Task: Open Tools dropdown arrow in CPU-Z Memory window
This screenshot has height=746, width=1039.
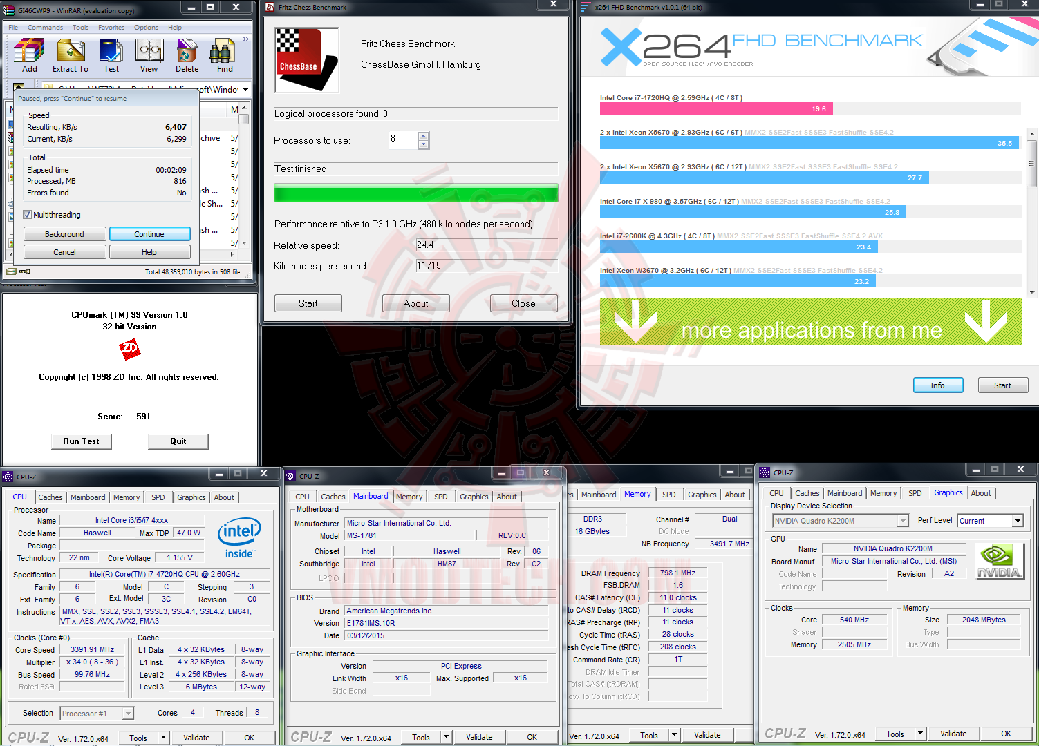Action: (x=675, y=735)
